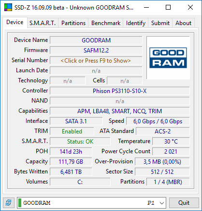Select the Device tab
202x211 pixels.
coord(15,22)
